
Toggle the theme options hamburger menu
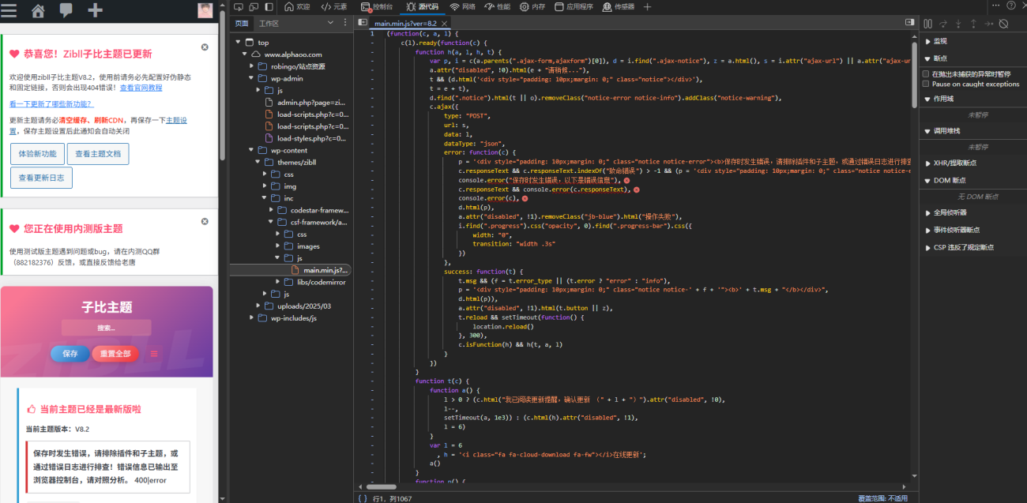[x=154, y=354]
